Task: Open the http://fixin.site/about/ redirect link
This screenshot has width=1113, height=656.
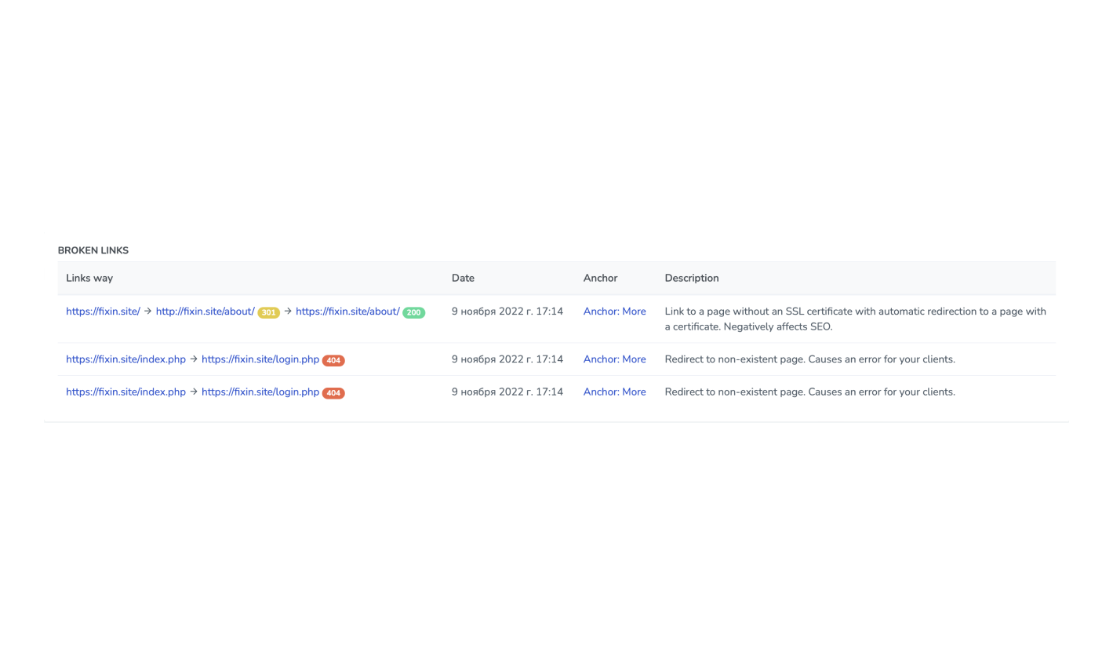Action: pyautogui.click(x=205, y=312)
